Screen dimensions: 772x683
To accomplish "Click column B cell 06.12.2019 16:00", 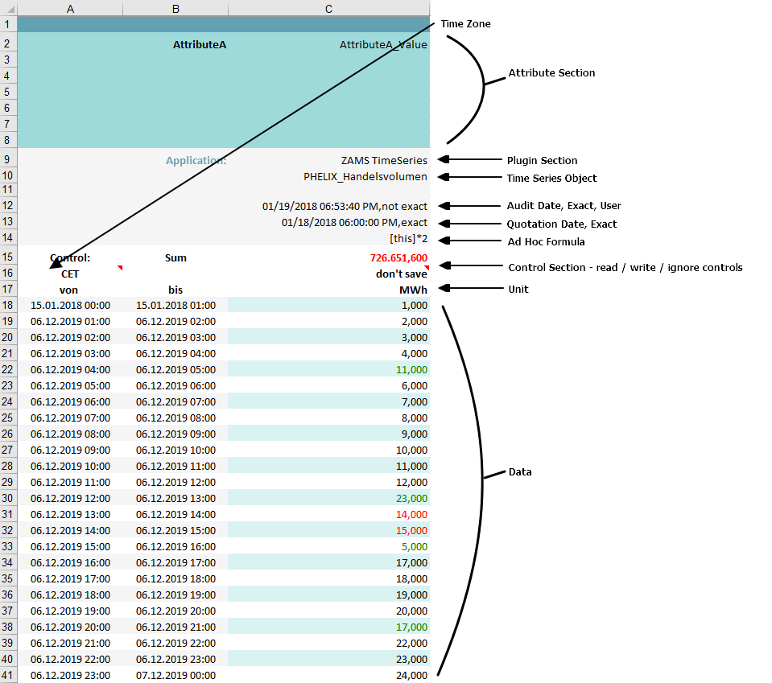I will (175, 547).
